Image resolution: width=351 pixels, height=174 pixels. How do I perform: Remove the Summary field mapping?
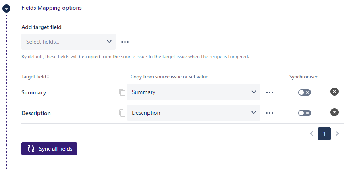[334, 92]
